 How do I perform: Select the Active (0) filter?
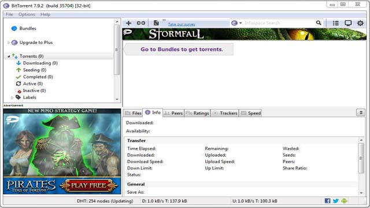pyautogui.click(x=33, y=83)
